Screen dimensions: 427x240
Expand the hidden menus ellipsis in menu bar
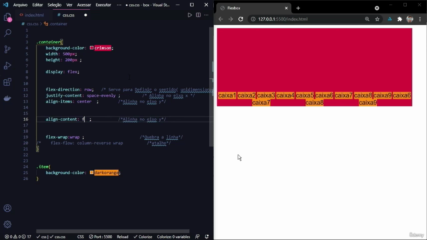pyautogui.click(x=119, y=5)
